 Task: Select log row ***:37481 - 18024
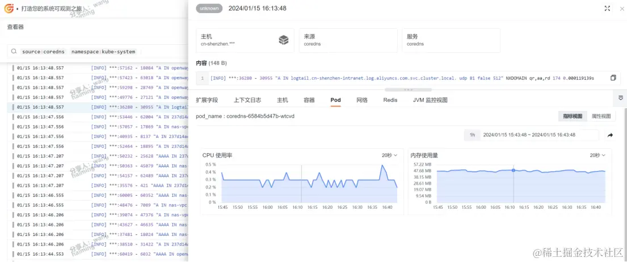click(x=98, y=234)
